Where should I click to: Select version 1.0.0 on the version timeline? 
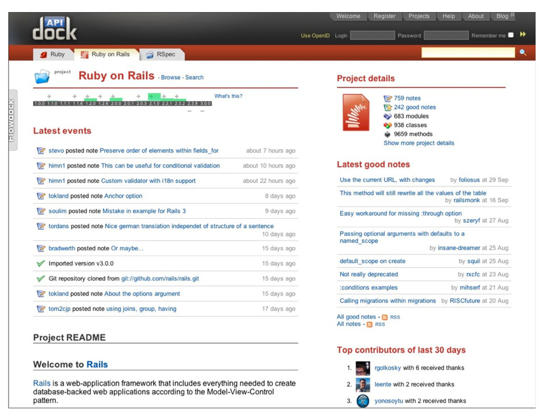tap(39, 104)
